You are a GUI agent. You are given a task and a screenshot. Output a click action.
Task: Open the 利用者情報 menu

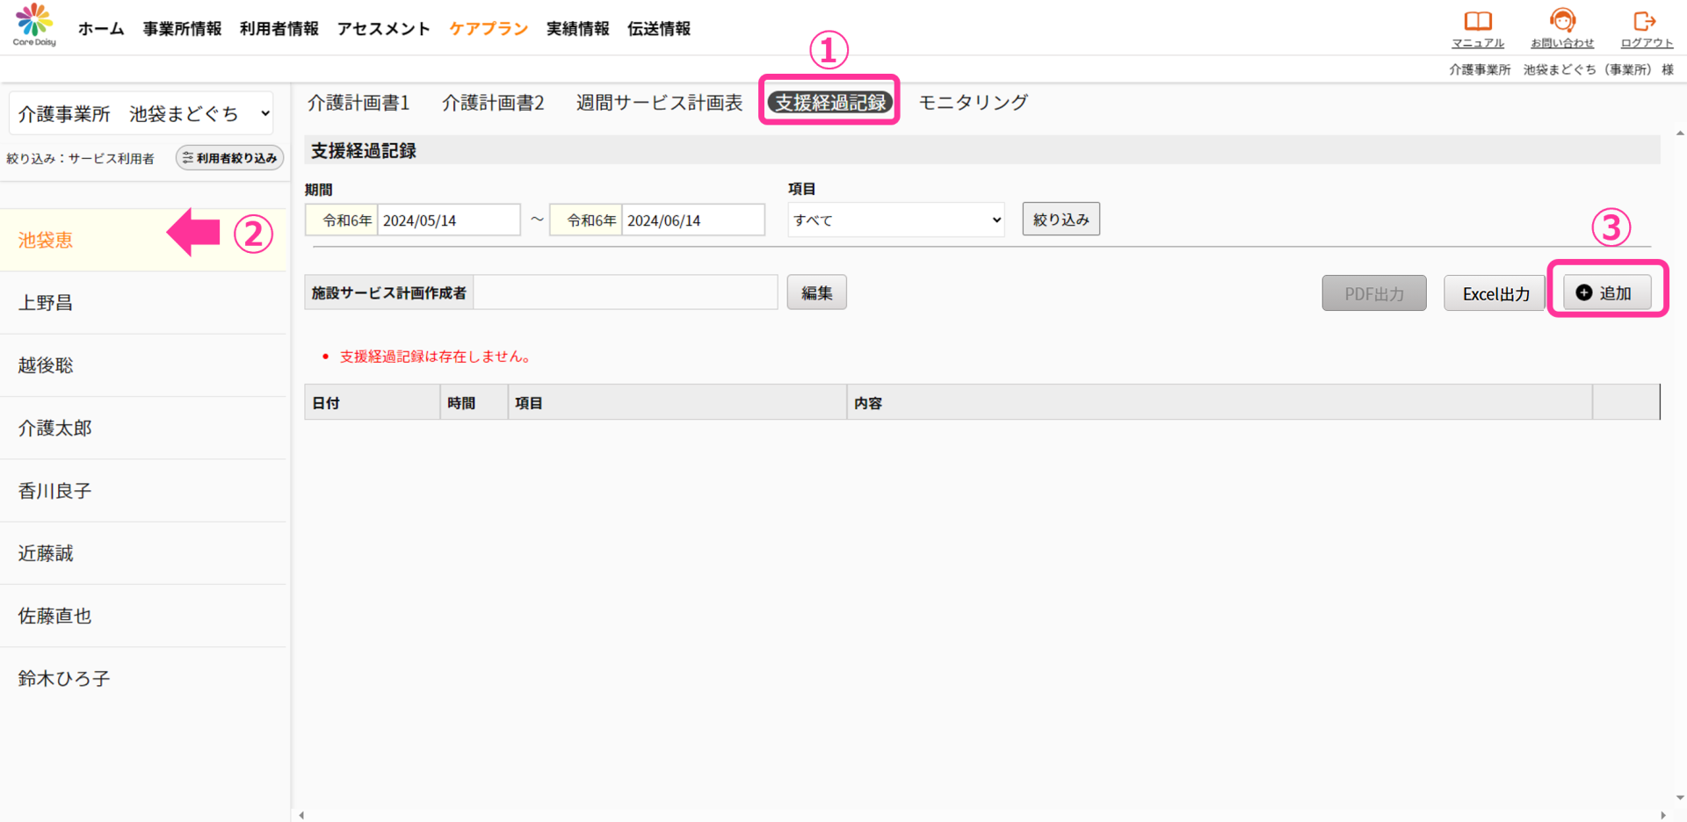(279, 29)
